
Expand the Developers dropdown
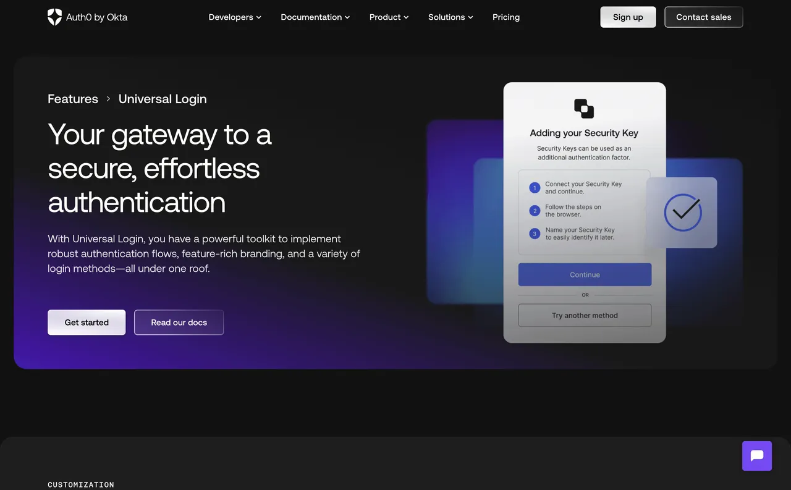click(x=235, y=17)
